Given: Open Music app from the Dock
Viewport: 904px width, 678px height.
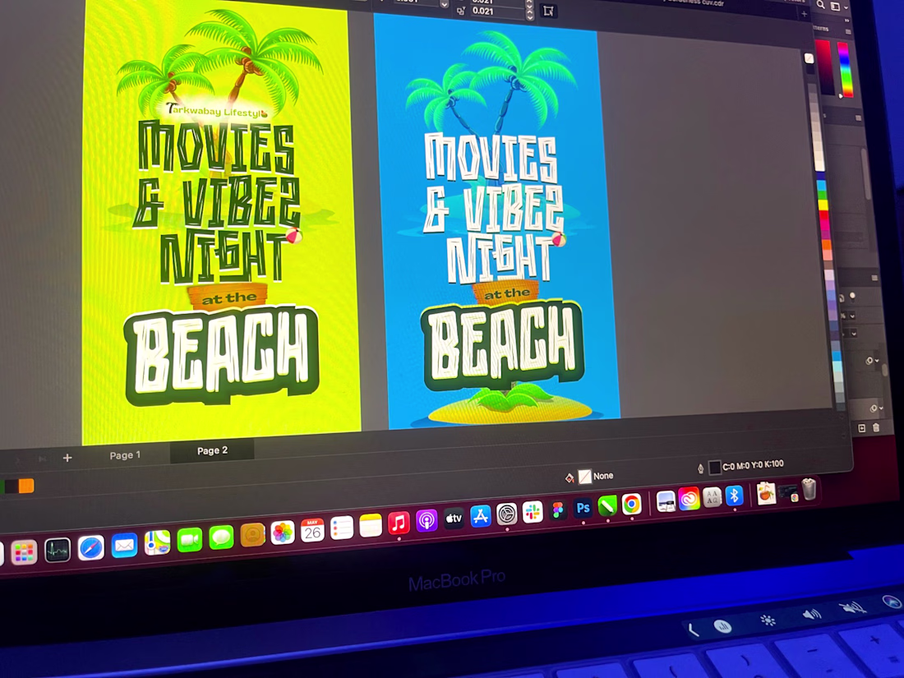Looking at the screenshot, I should pos(399,523).
